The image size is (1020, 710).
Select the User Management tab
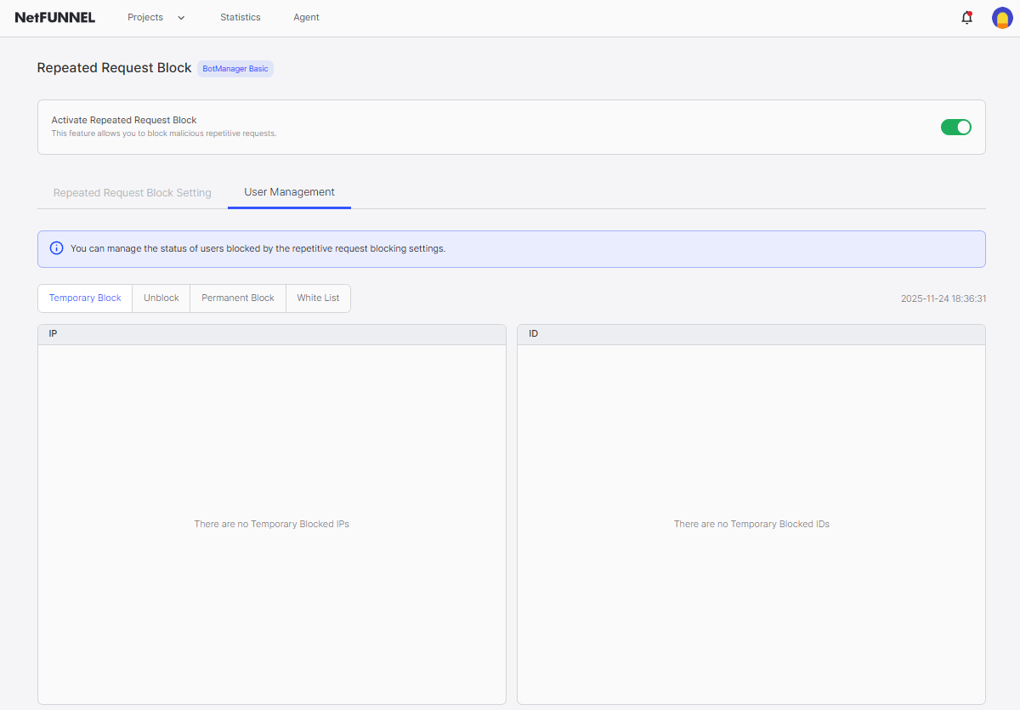coord(289,191)
